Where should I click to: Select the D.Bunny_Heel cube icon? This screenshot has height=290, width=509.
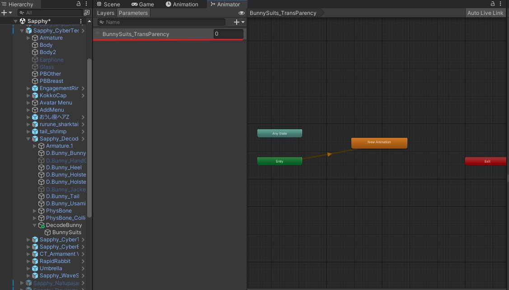pyautogui.click(x=41, y=168)
